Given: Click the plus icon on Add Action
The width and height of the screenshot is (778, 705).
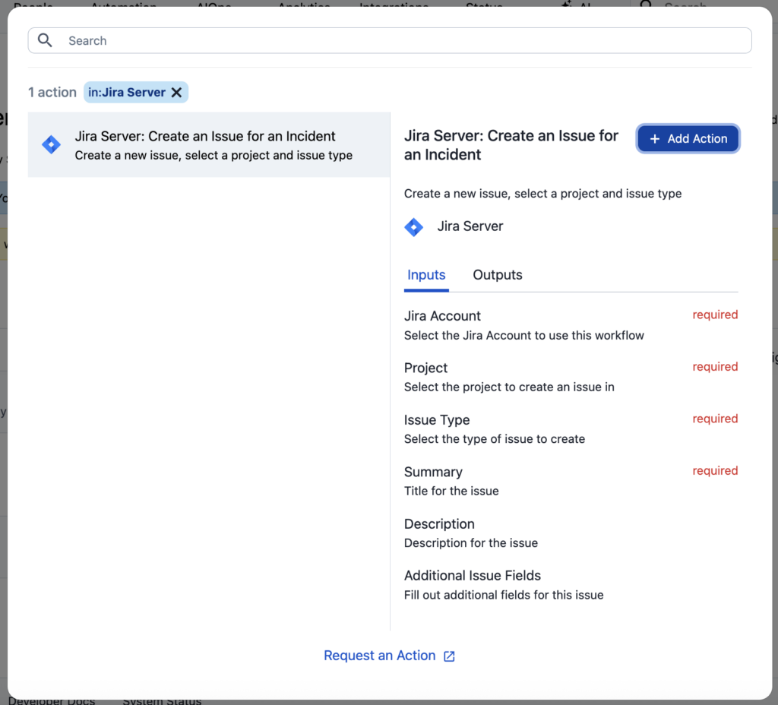Looking at the screenshot, I should 655,139.
